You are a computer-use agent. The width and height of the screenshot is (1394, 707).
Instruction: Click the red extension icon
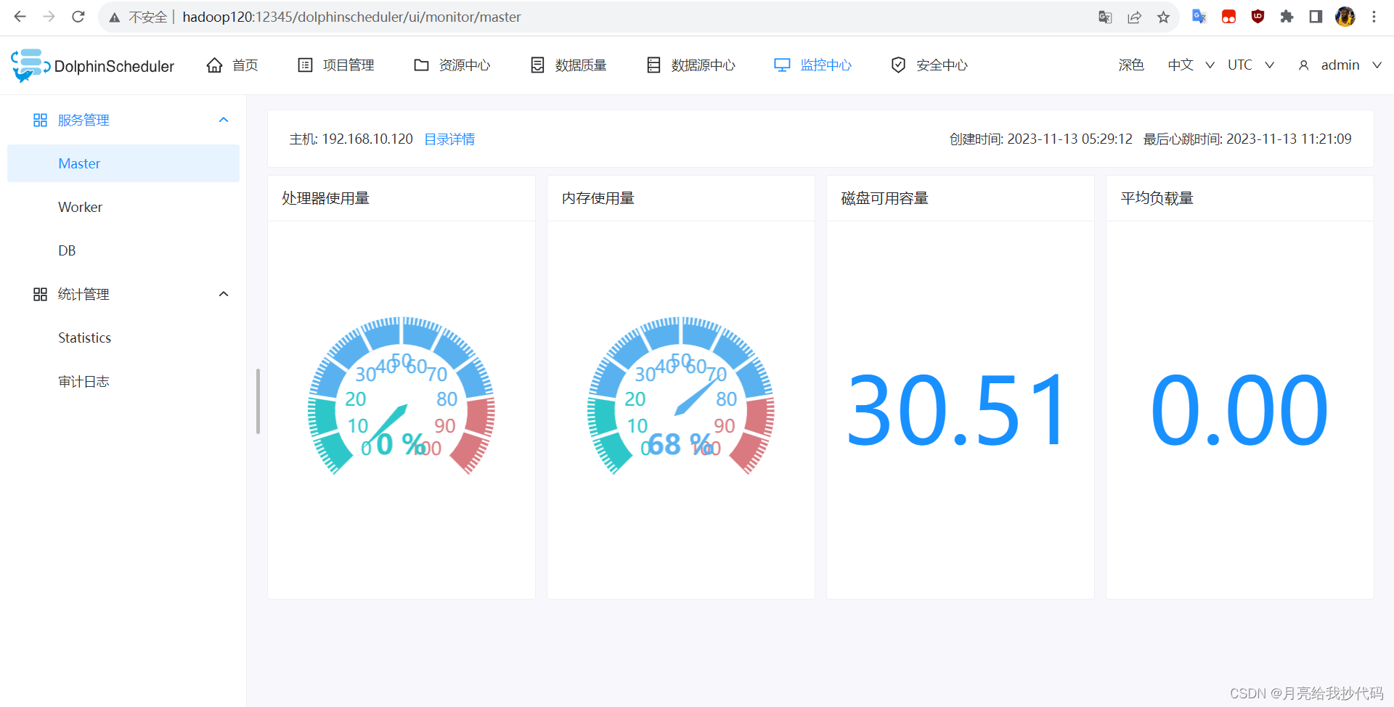(x=1228, y=17)
